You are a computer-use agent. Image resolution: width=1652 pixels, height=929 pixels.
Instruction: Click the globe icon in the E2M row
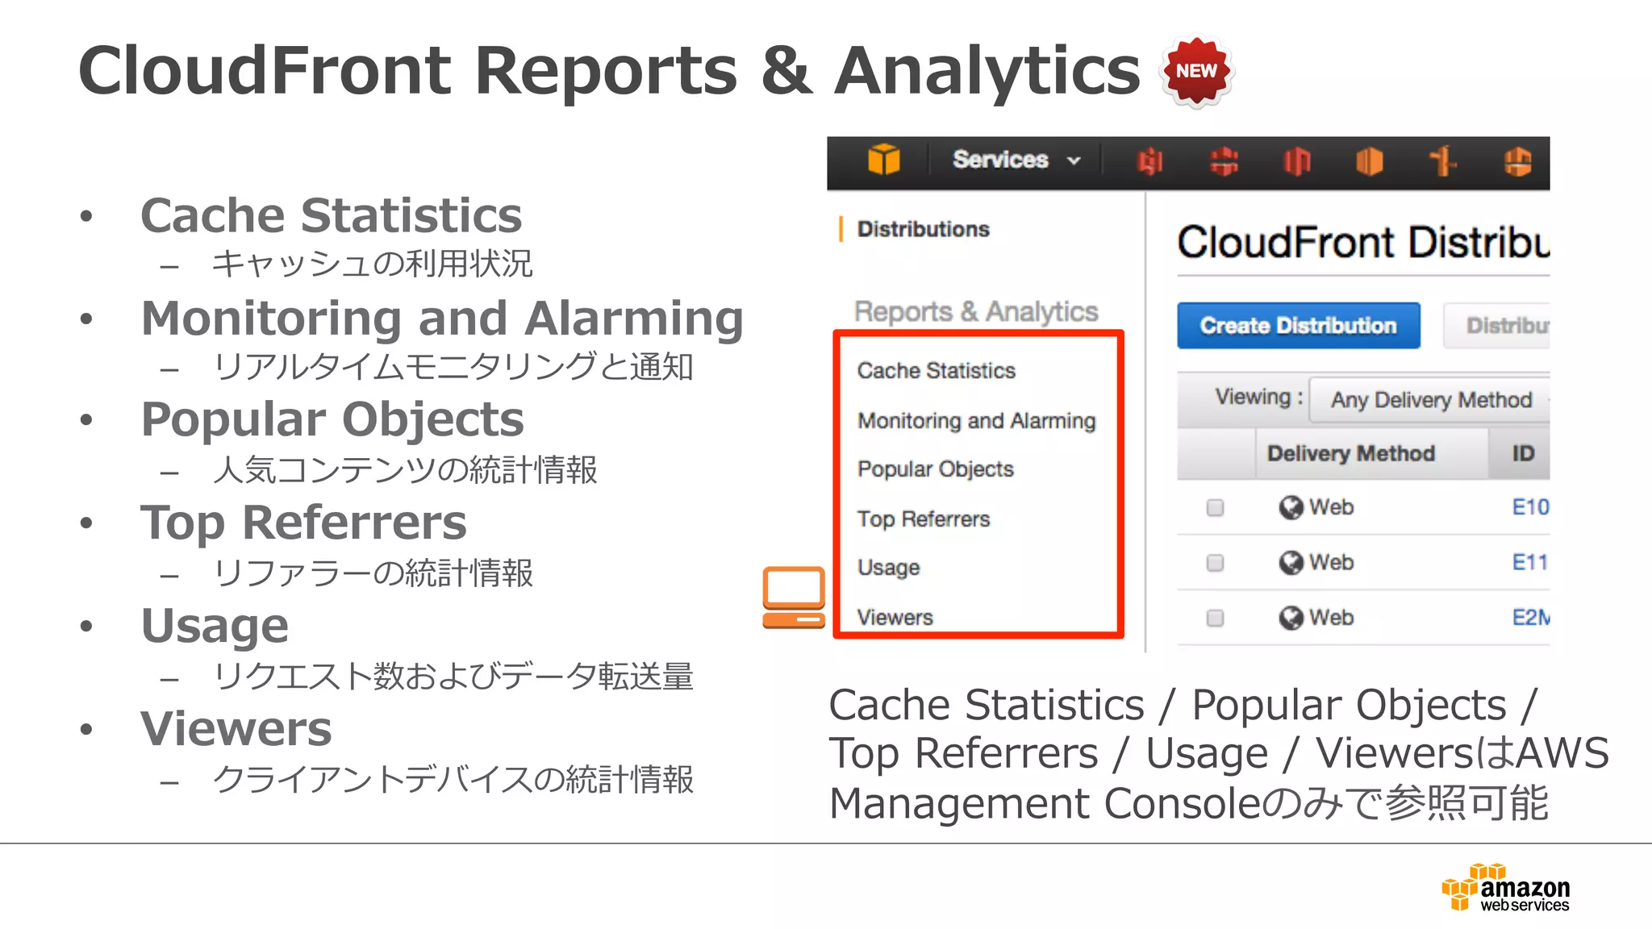(x=1291, y=618)
